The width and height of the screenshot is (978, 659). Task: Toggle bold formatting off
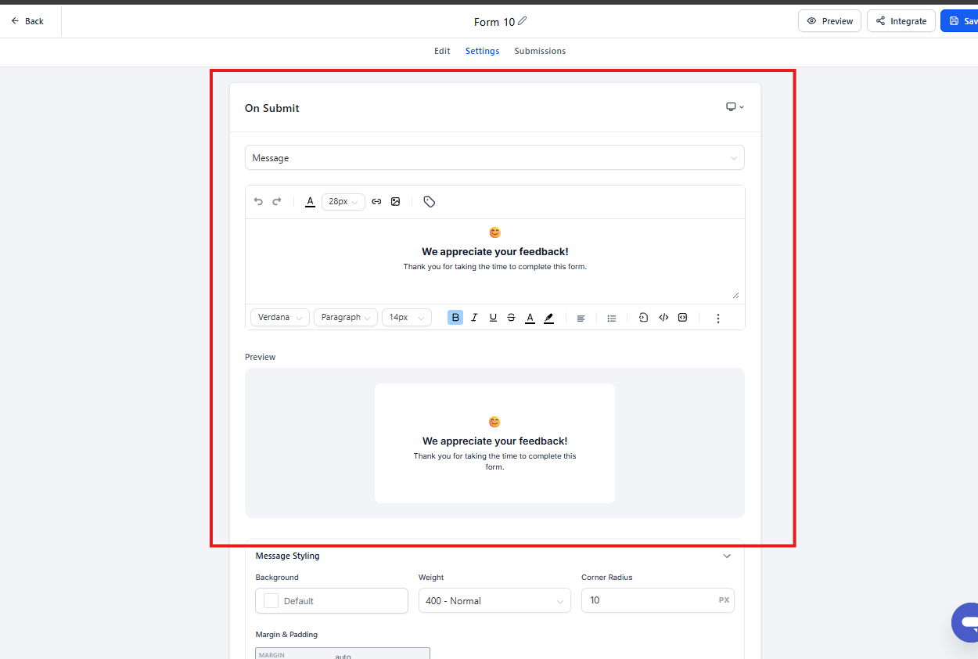[x=455, y=318]
